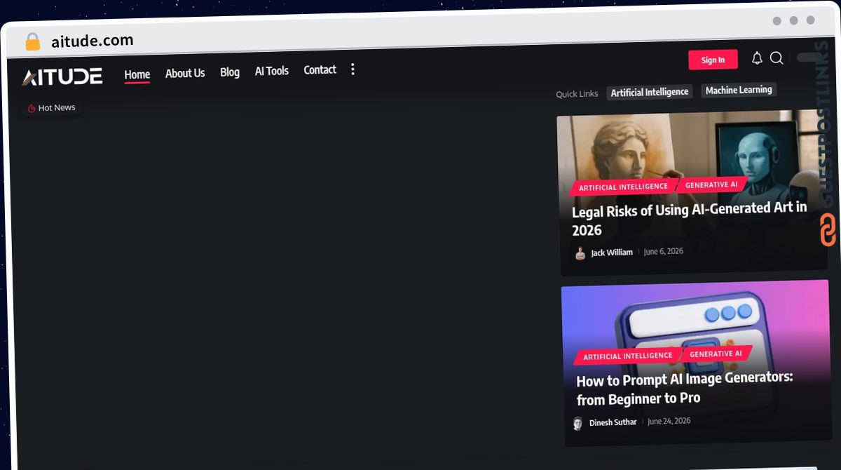This screenshot has height=470, width=841.
Task: Open the AI Tools menu item
Action: 272,71
